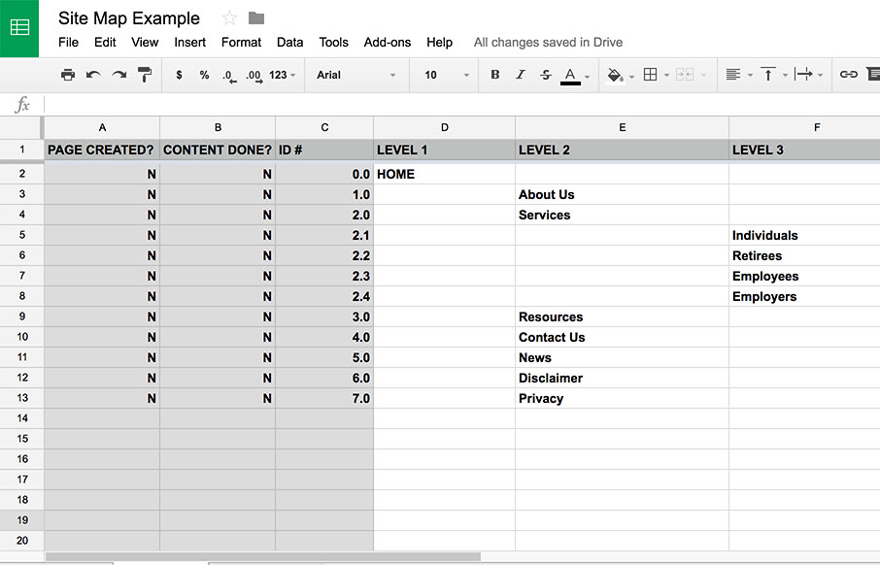Format selection as currency with $
880x565 pixels.
[x=179, y=75]
